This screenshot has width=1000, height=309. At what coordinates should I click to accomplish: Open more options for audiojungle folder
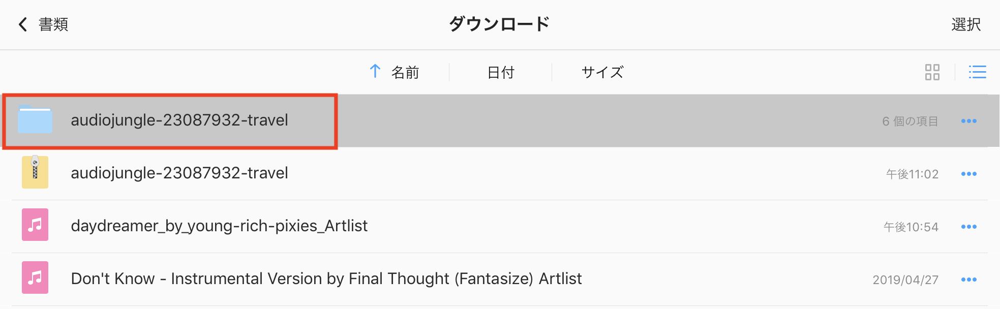click(x=968, y=121)
